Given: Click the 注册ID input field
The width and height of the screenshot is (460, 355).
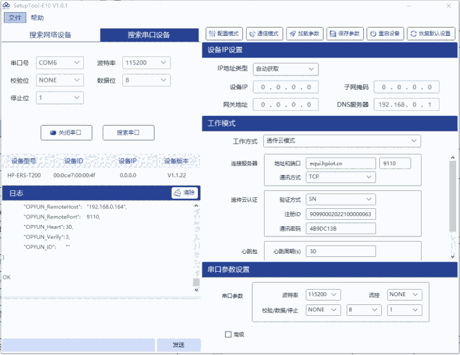Looking at the screenshot, I should [x=341, y=214].
